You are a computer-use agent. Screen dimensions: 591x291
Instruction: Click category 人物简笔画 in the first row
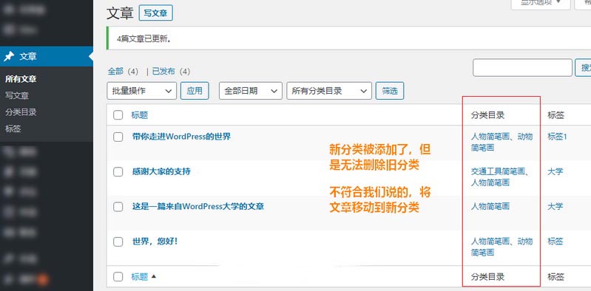pos(490,137)
